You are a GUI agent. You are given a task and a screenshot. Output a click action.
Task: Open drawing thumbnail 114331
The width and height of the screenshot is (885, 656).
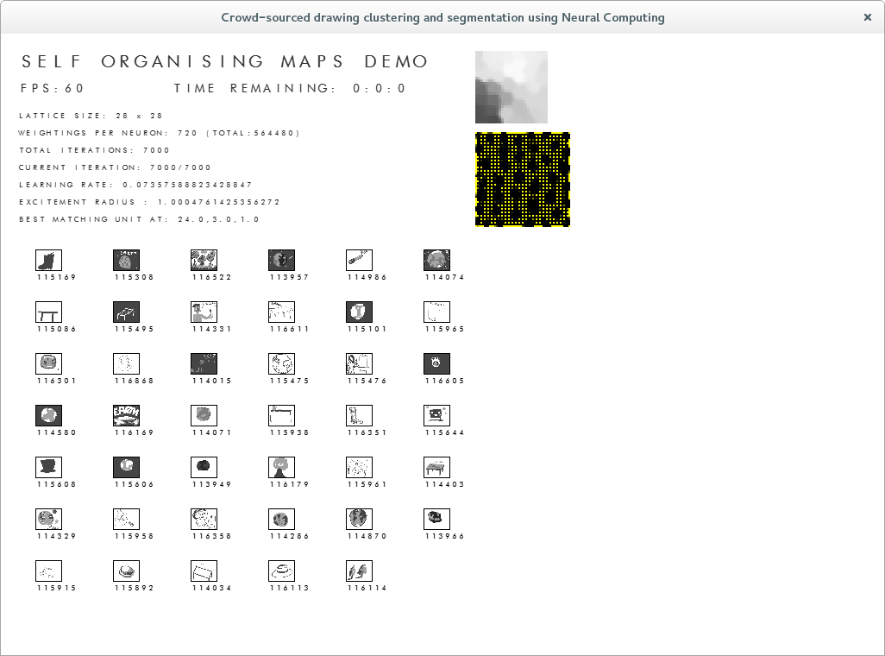tap(204, 312)
